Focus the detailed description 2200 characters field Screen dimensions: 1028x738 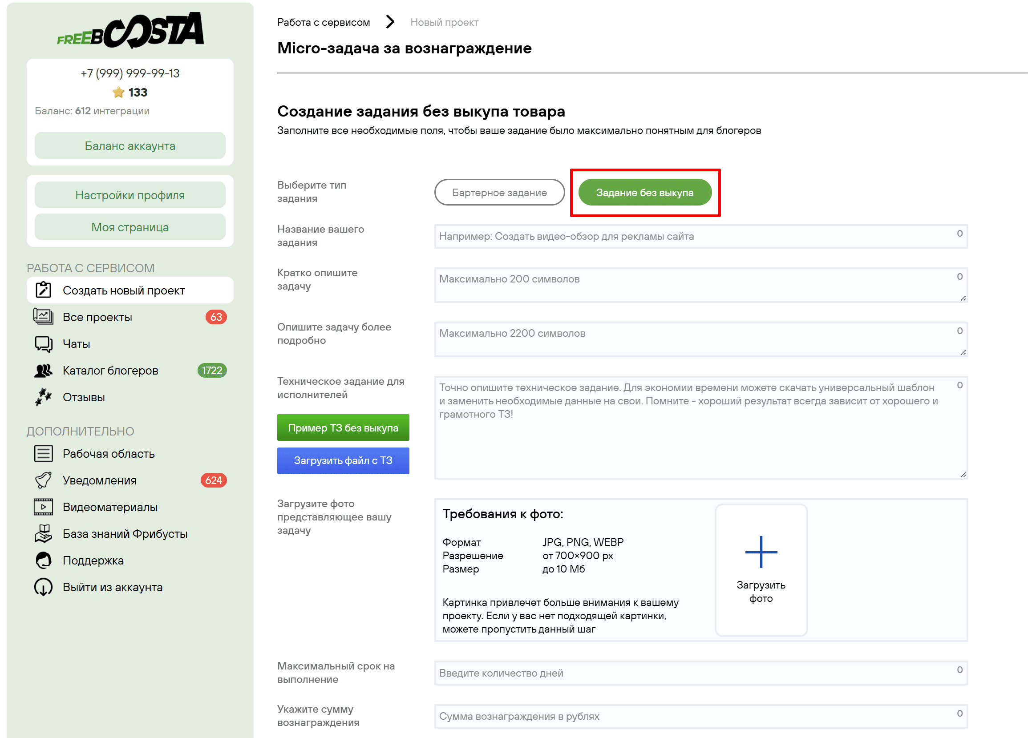pyautogui.click(x=701, y=339)
